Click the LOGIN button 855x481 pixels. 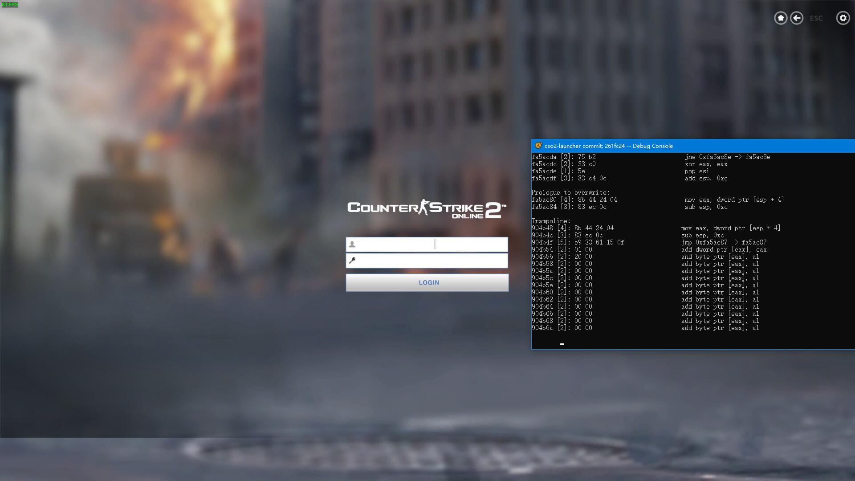point(427,282)
